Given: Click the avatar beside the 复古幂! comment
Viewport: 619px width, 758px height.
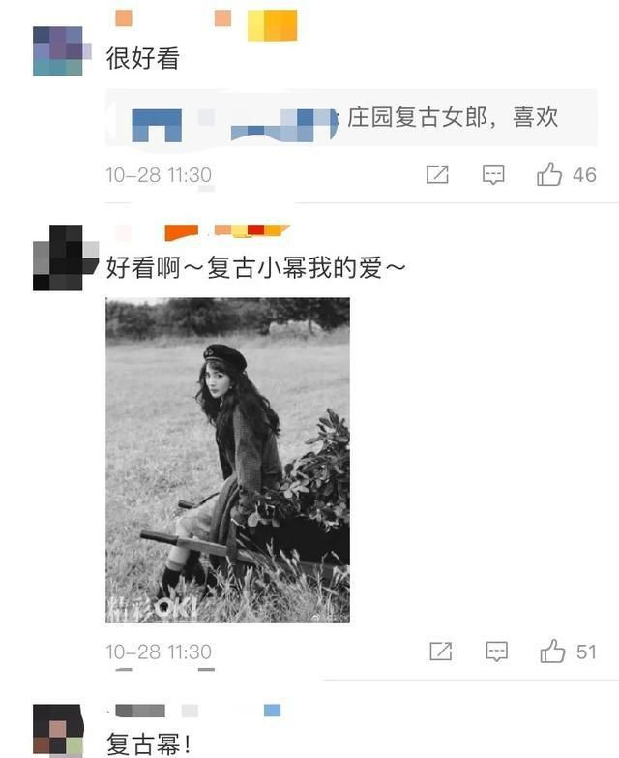Looking at the screenshot, I should (x=58, y=730).
